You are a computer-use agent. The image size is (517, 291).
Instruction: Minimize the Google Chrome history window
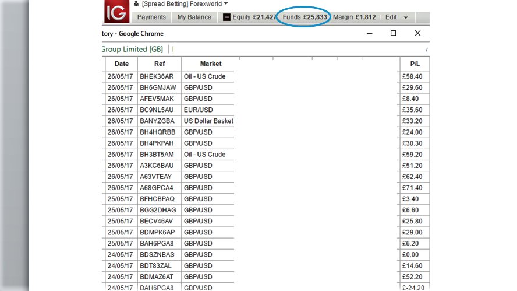click(x=370, y=33)
